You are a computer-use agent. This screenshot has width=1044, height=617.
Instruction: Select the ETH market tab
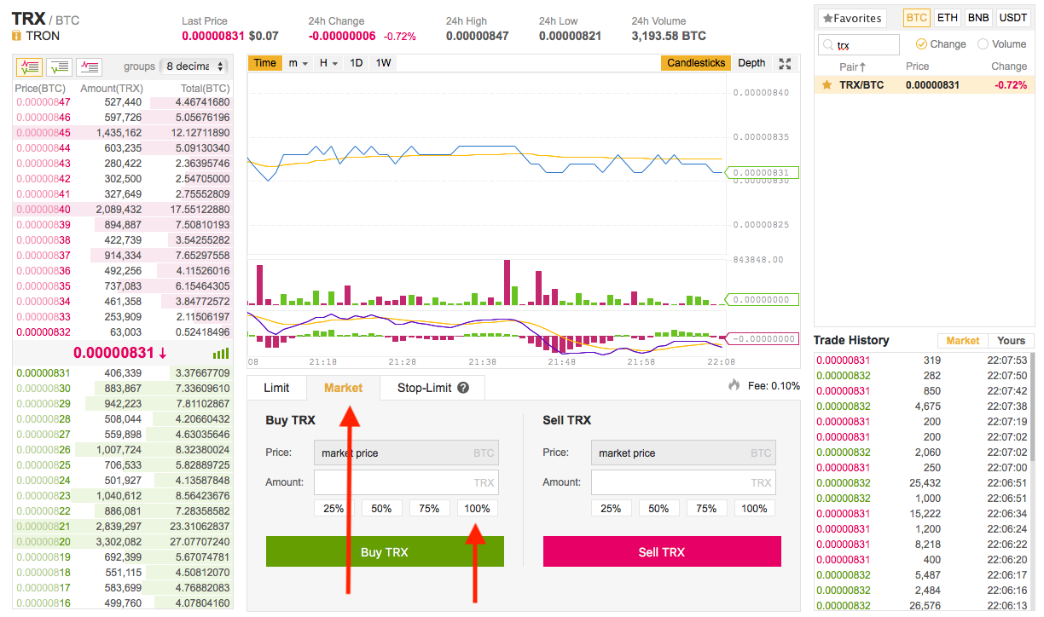[947, 17]
